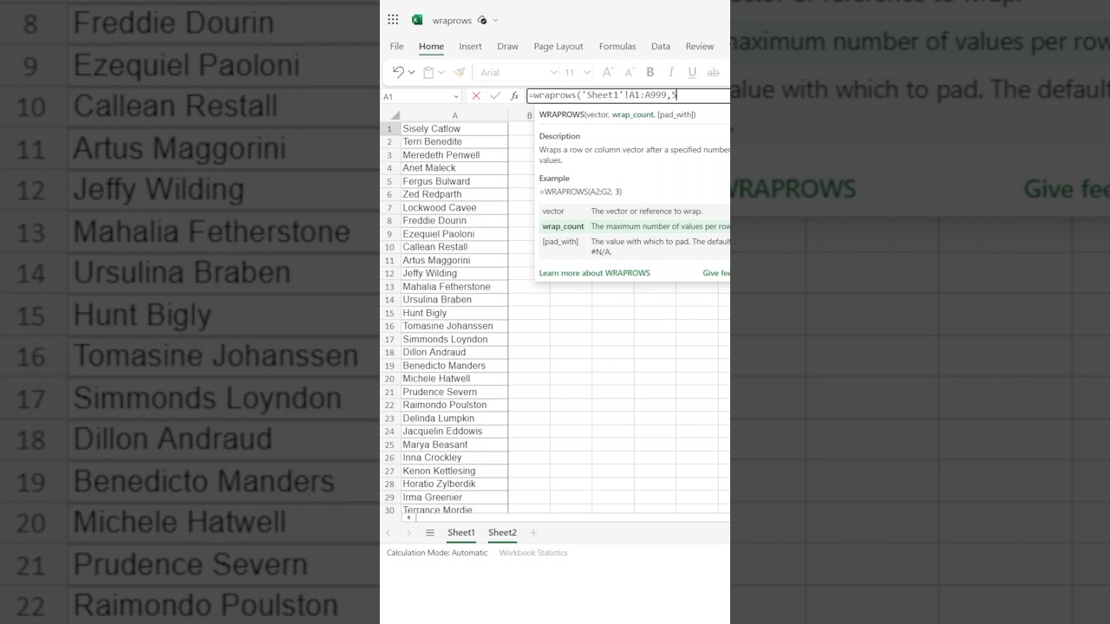Cancel the formula with the red X
The height and width of the screenshot is (624, 1110).
point(476,96)
